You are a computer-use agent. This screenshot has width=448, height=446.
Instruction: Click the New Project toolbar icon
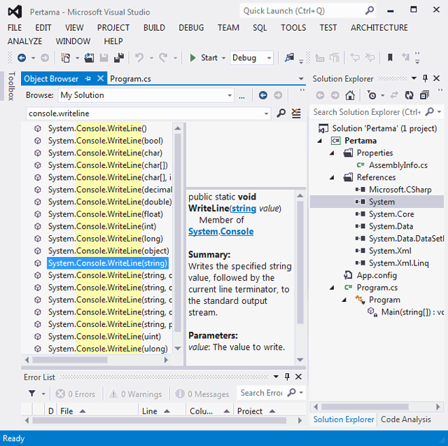pyautogui.click(x=66, y=58)
